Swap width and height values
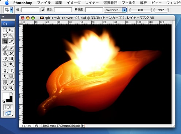 (43, 10)
